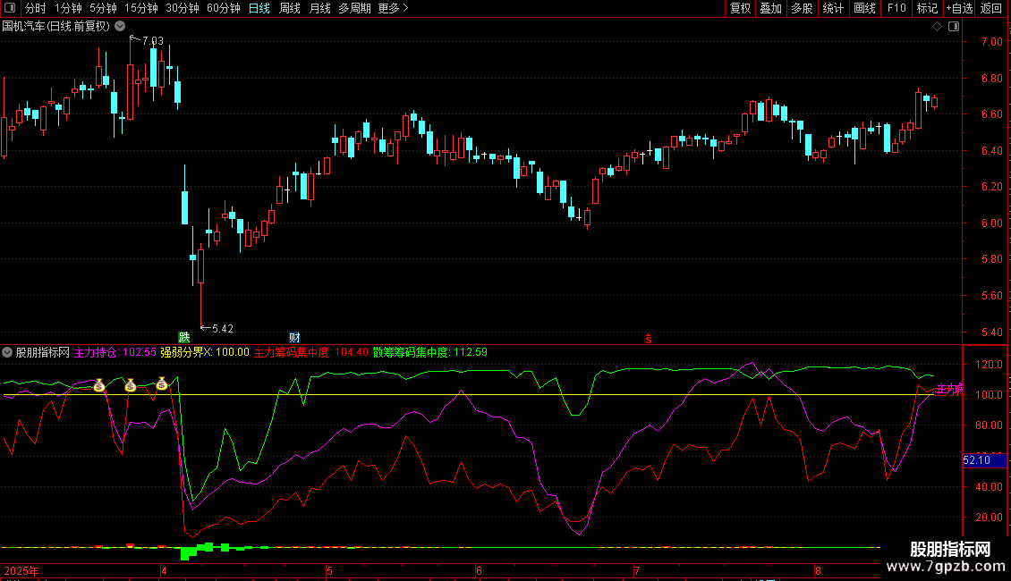Expand the 更多 periods menu
This screenshot has height=581, width=1011.
point(393,8)
